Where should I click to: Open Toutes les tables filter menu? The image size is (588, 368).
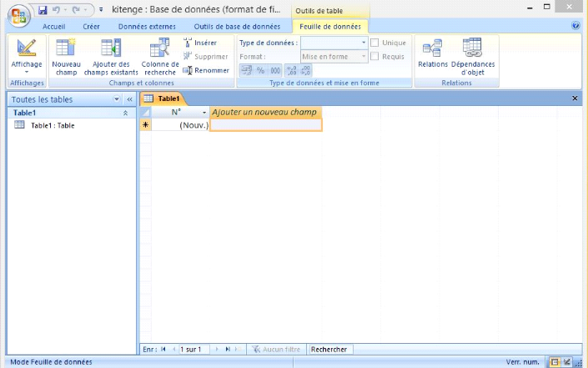(117, 99)
